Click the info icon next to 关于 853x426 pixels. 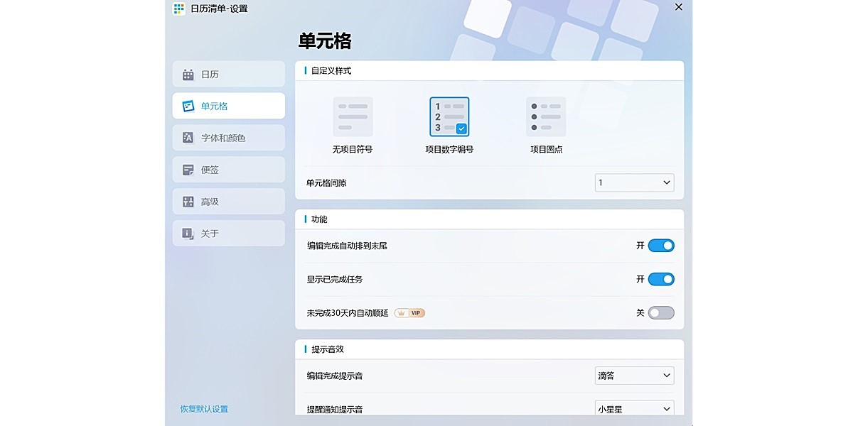coord(188,233)
